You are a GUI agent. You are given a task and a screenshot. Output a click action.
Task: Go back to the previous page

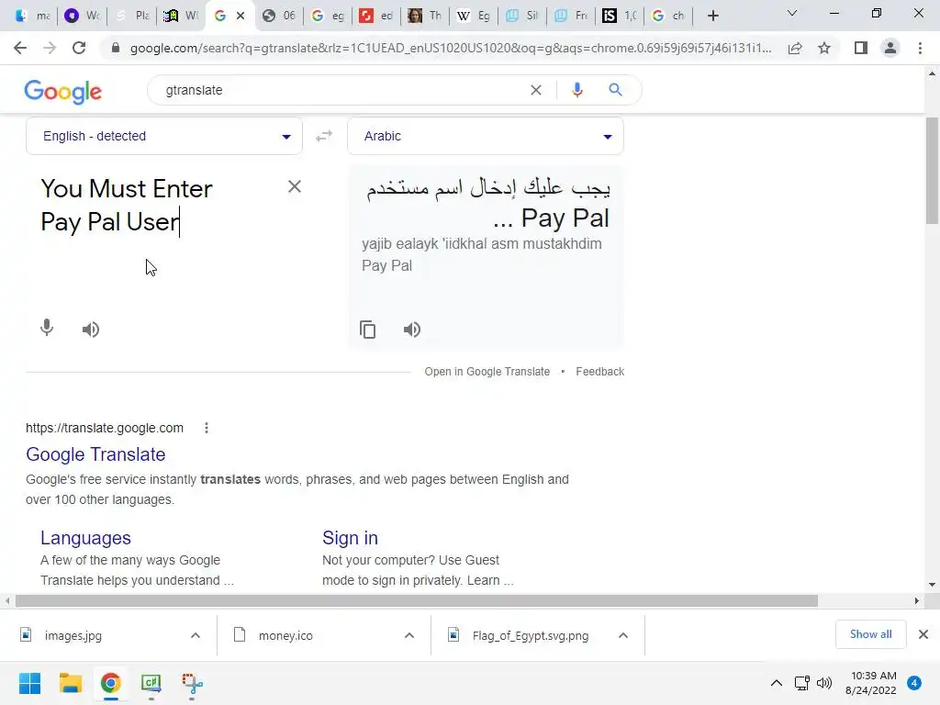(x=20, y=48)
